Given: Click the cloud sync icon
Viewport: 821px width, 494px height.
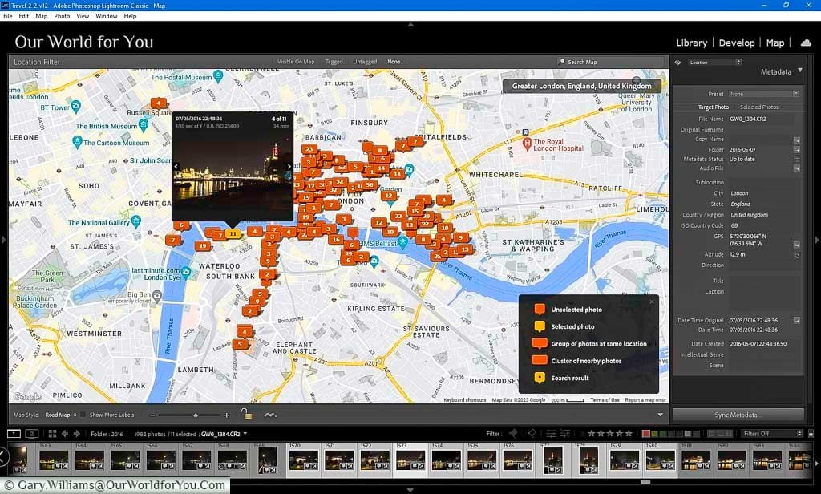Looking at the screenshot, I should tap(806, 43).
